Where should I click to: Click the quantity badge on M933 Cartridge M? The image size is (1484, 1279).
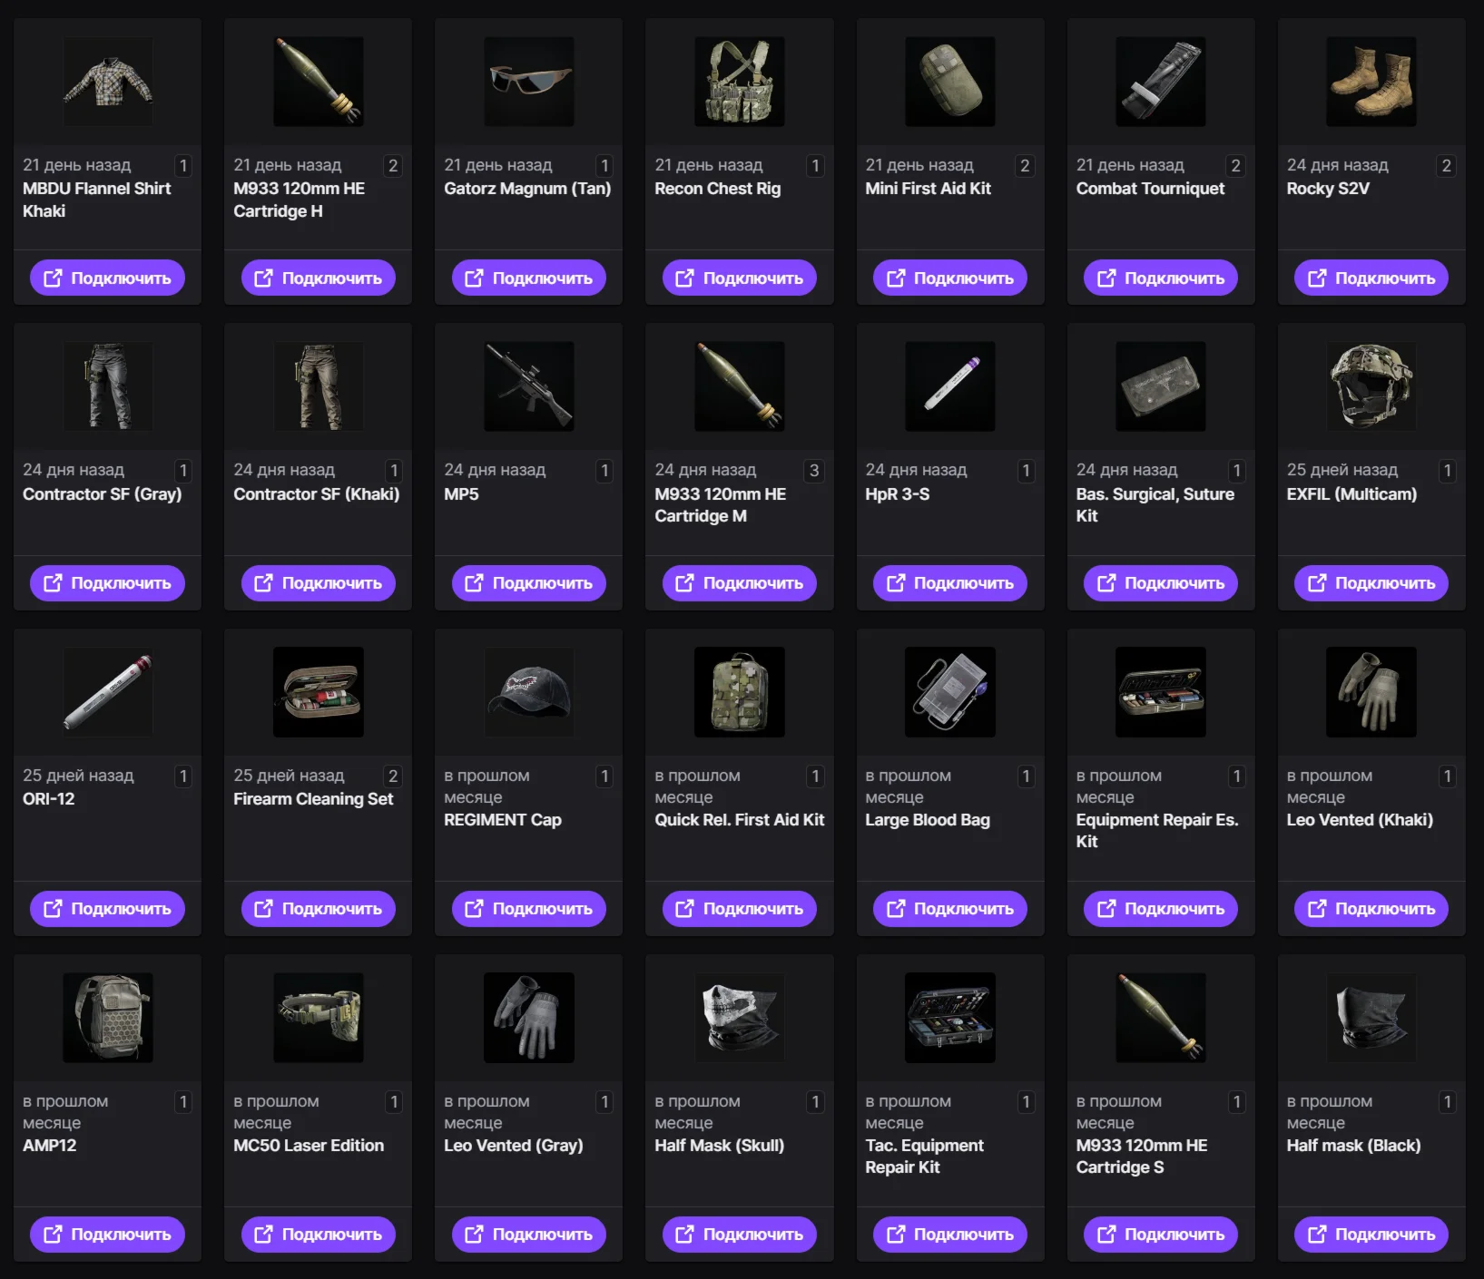click(x=814, y=471)
